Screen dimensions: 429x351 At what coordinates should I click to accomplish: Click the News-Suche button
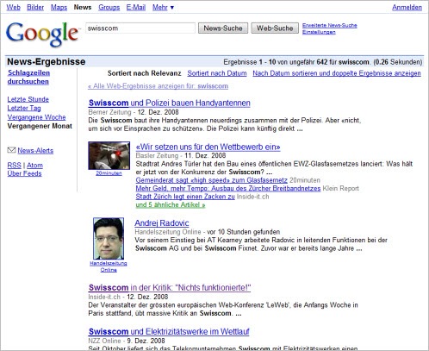(x=223, y=28)
